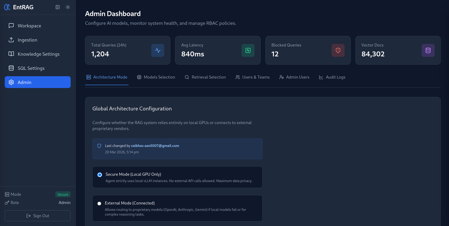Viewport: 449px width, 226px height.
Task: Open Knowledge Settings in sidebar
Action: click(x=38, y=54)
